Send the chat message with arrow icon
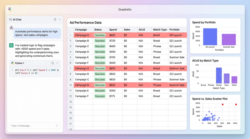The image size is (250, 139). pos(57,126)
